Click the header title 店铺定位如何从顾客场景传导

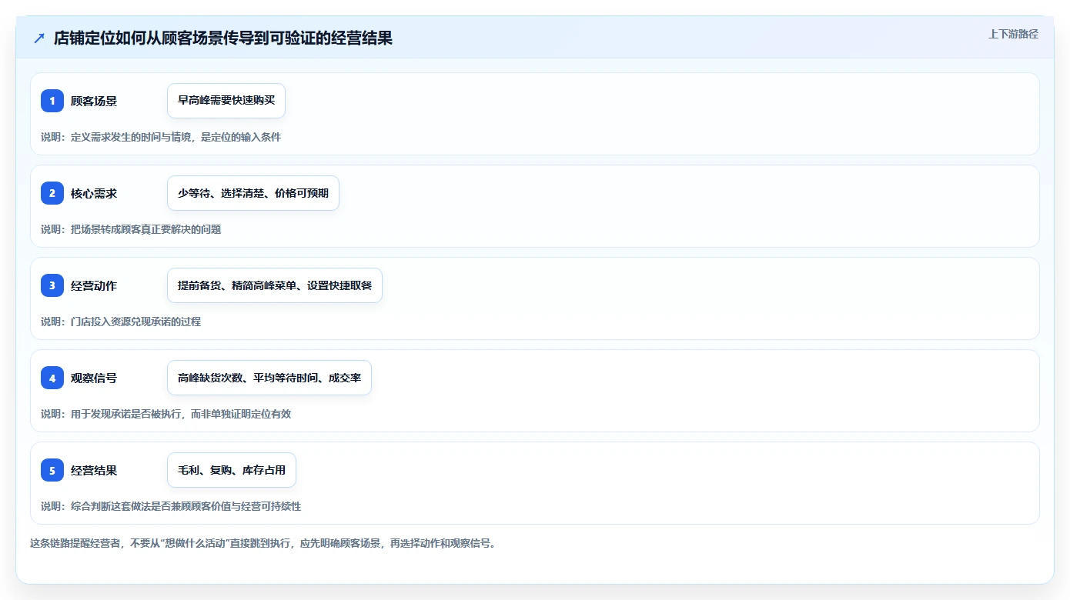pos(223,38)
